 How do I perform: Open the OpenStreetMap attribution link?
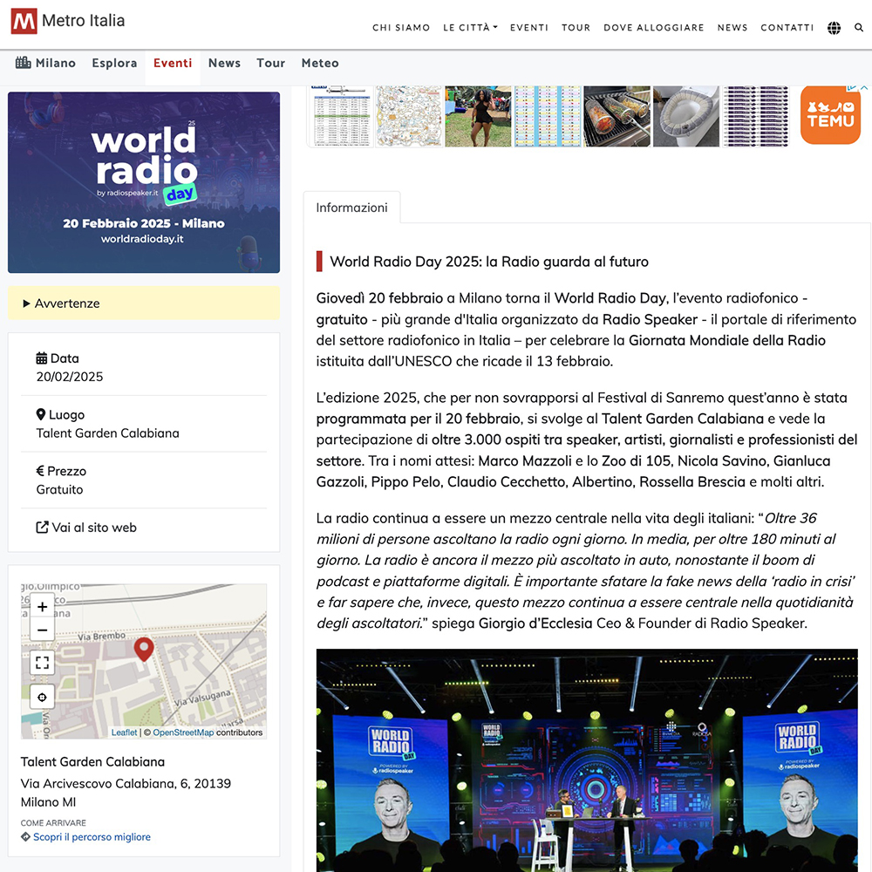pos(183,732)
